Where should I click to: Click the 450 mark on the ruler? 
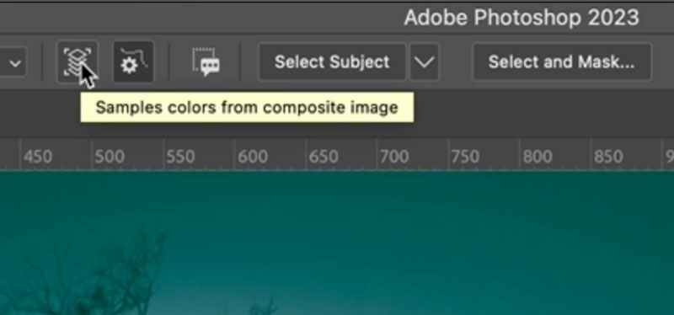pyautogui.click(x=38, y=157)
